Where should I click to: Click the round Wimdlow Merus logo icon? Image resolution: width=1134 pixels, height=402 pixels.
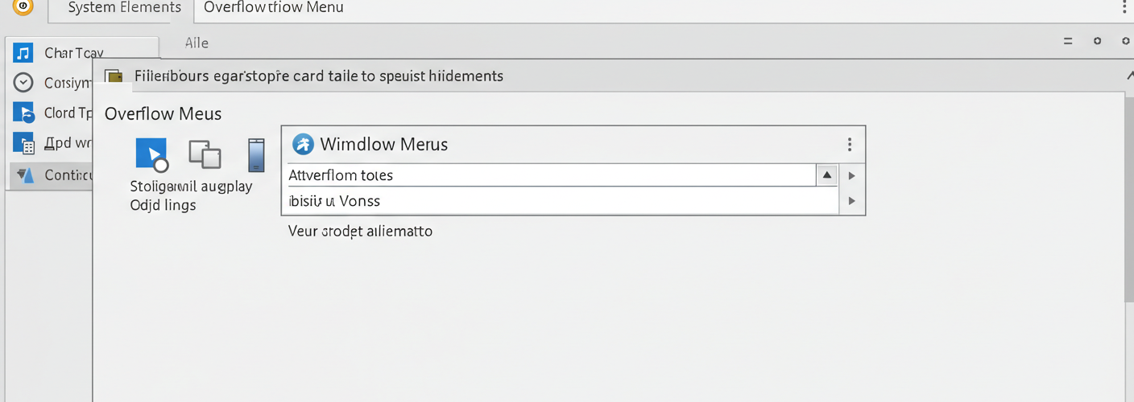304,144
